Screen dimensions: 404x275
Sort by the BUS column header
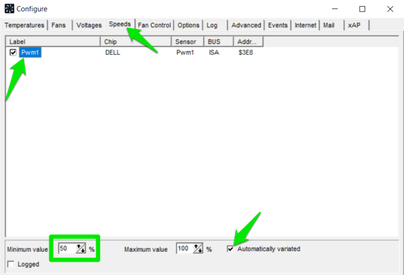219,41
